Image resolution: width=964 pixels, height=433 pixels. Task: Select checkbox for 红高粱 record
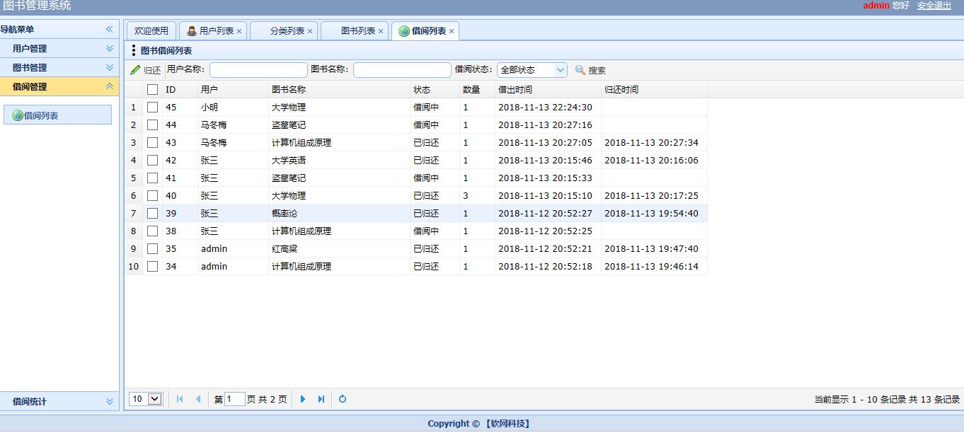(152, 249)
